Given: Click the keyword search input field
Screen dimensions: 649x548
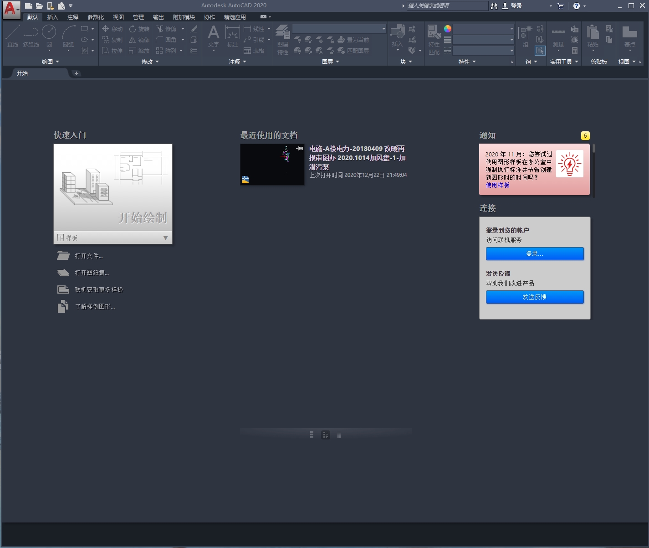Looking at the screenshot, I should click(447, 6).
